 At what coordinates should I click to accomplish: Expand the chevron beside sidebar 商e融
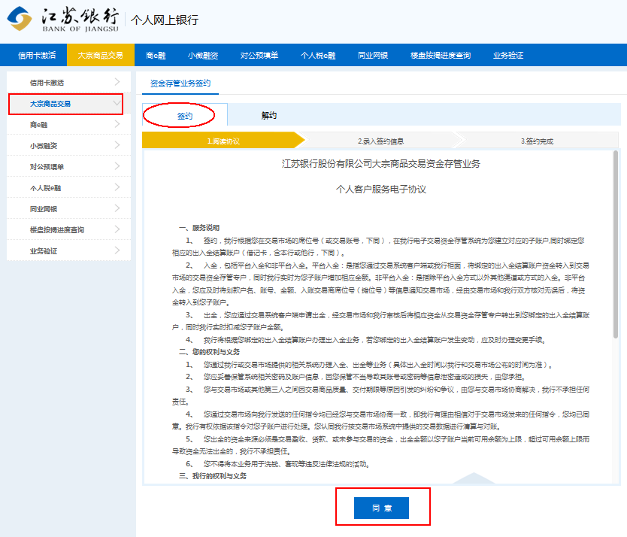pos(117,123)
